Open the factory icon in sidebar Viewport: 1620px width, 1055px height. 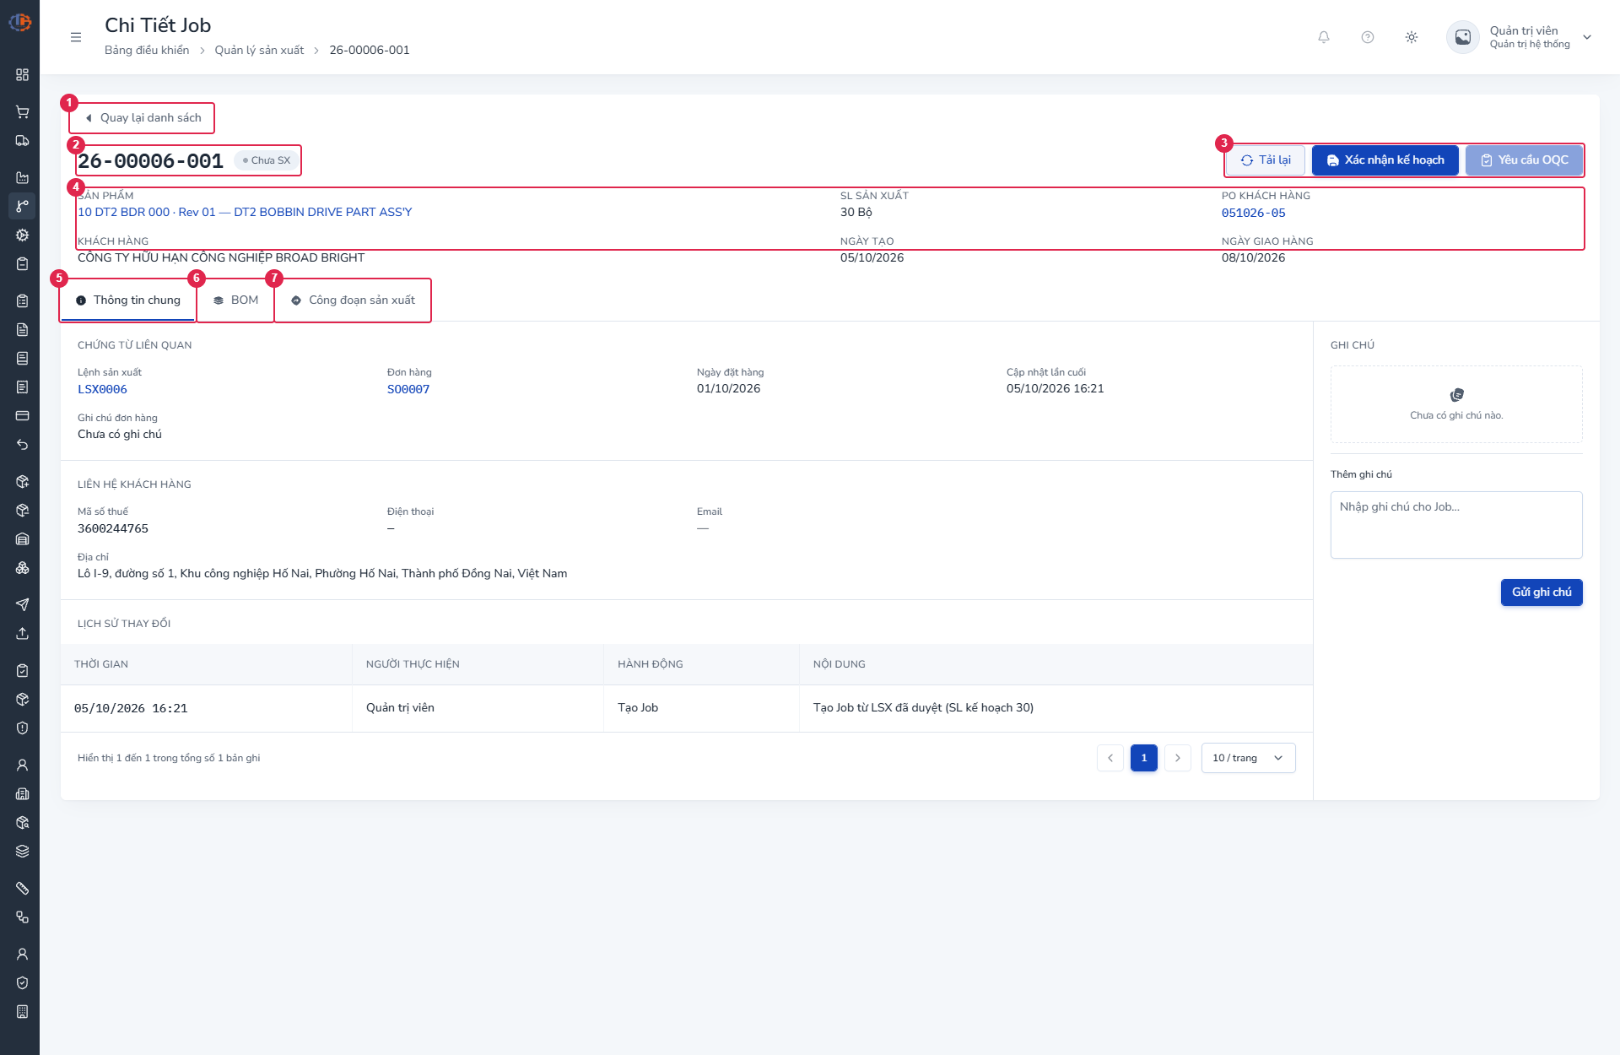[x=23, y=178]
